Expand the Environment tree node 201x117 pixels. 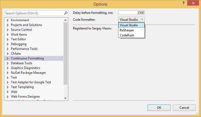(8, 20)
